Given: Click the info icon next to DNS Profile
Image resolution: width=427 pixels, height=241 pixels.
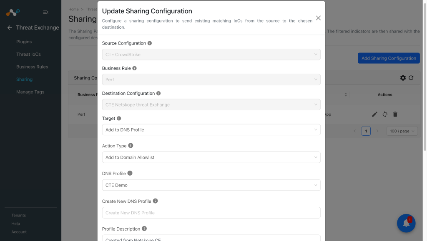Looking at the screenshot, I should (x=130, y=173).
